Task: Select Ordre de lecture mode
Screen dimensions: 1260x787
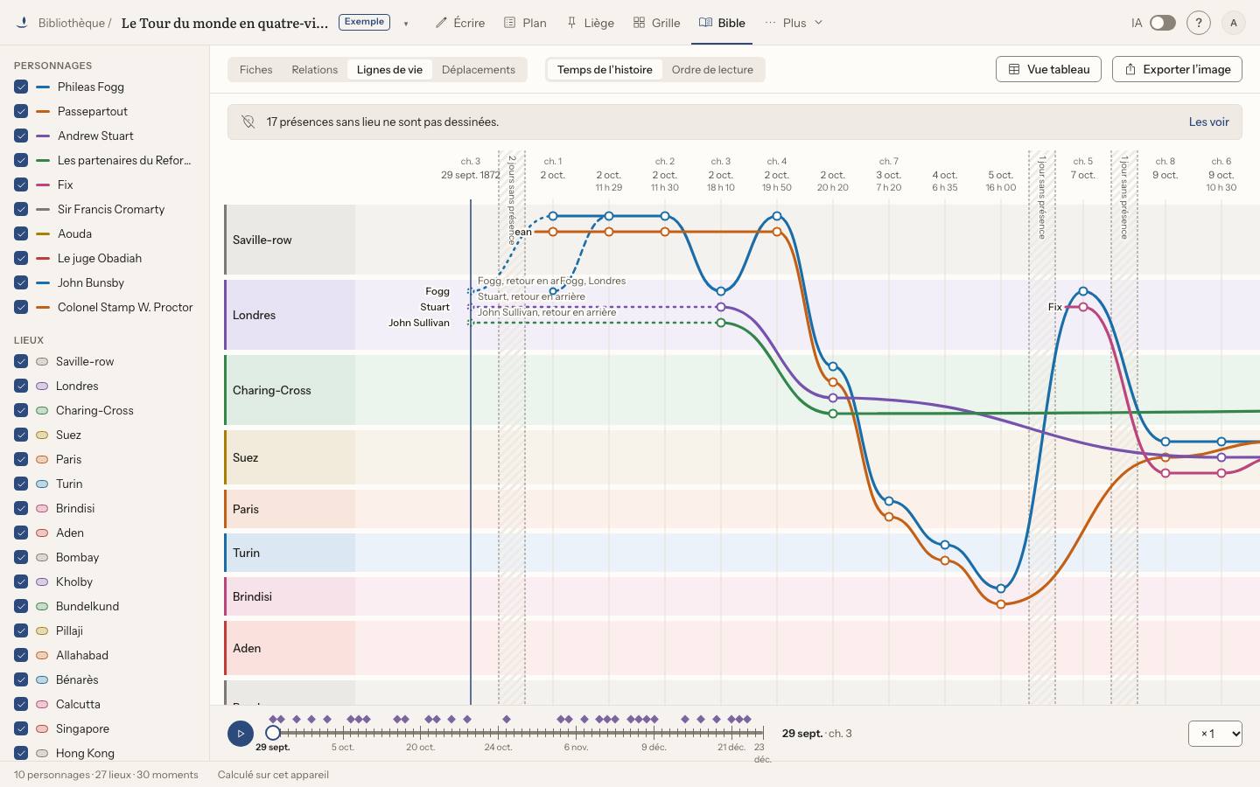Action: click(712, 70)
